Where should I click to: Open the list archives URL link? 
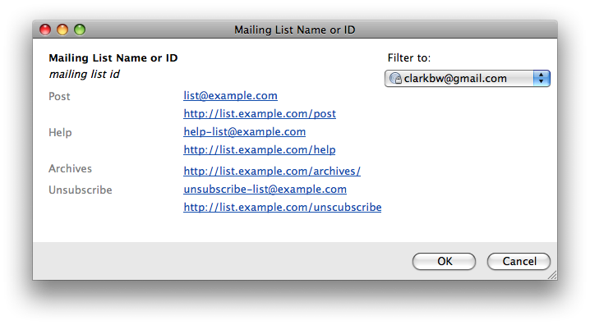tap(272, 172)
